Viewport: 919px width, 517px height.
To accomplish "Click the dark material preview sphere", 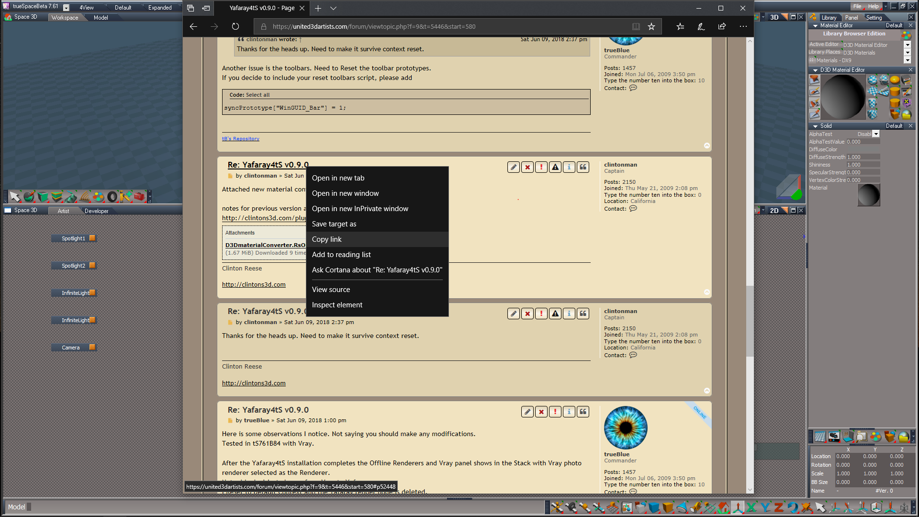I will point(843,97).
